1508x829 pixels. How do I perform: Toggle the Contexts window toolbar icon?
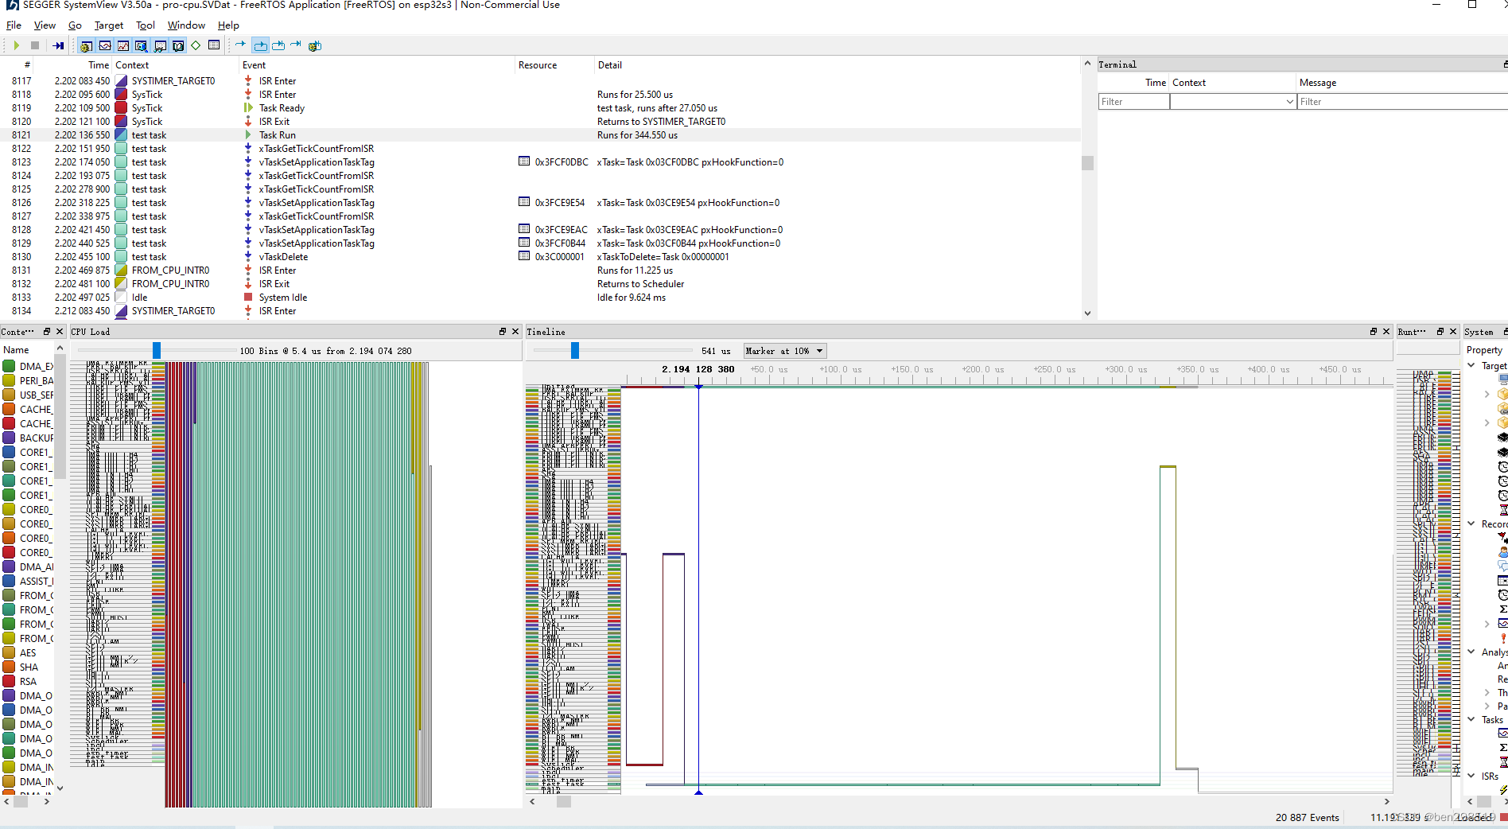142,45
